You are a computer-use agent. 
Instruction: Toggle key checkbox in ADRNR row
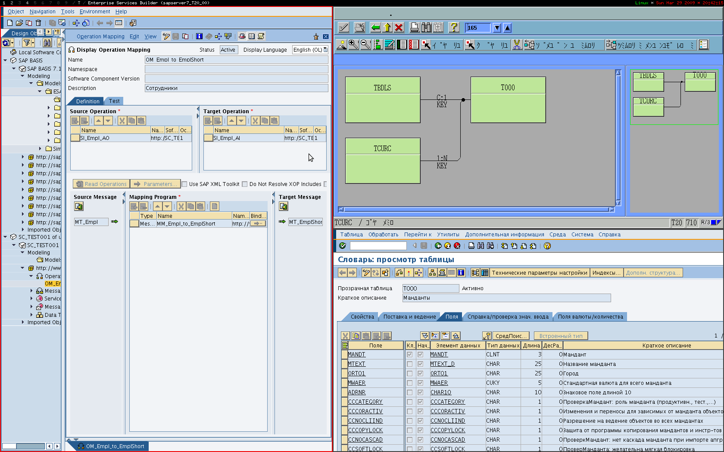coord(409,392)
